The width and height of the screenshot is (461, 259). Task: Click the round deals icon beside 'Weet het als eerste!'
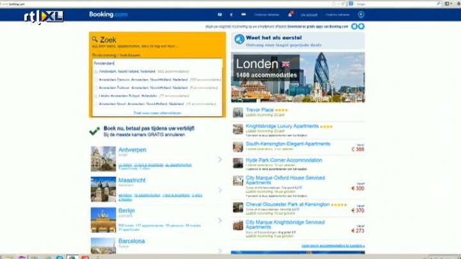pos(239,40)
